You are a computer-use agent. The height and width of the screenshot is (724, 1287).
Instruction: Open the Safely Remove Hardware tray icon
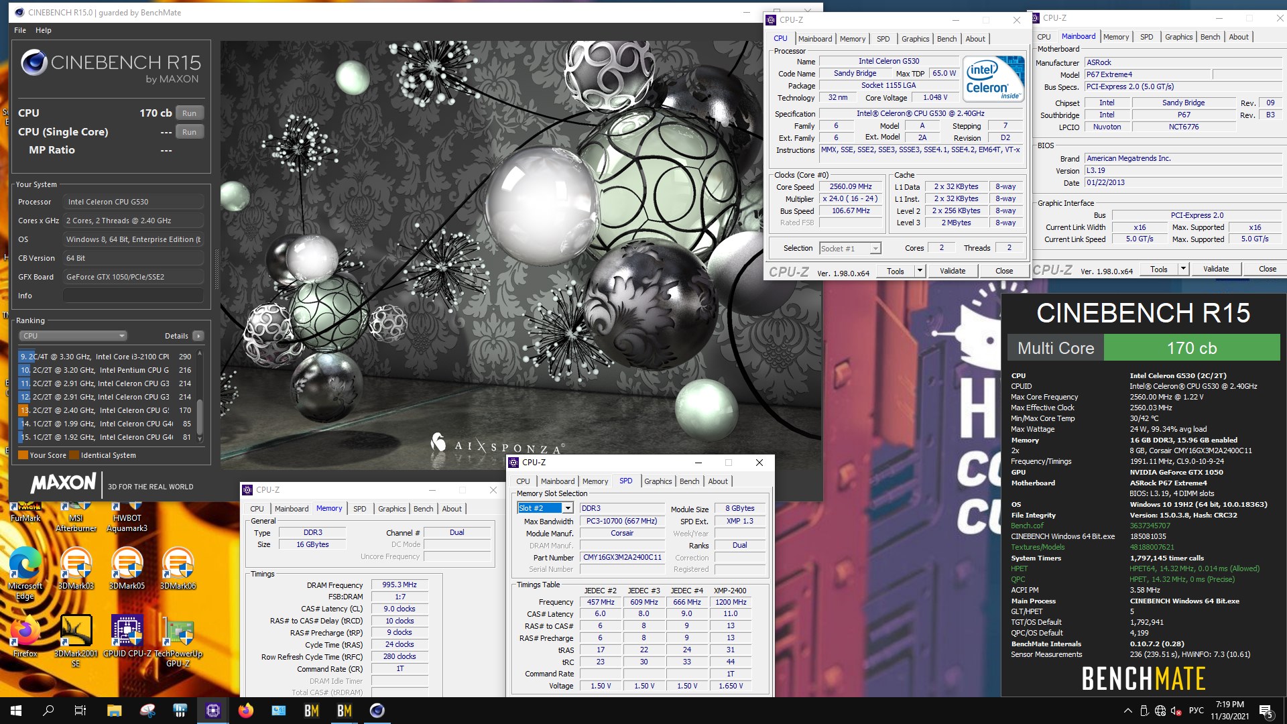click(1144, 711)
